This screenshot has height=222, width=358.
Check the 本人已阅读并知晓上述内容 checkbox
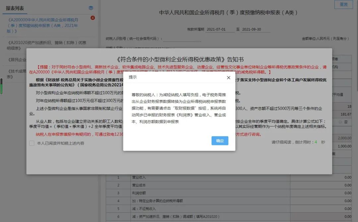[32, 143]
